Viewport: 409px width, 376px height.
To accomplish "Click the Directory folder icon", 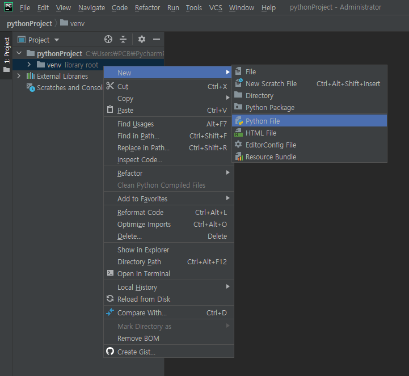I will (238, 95).
